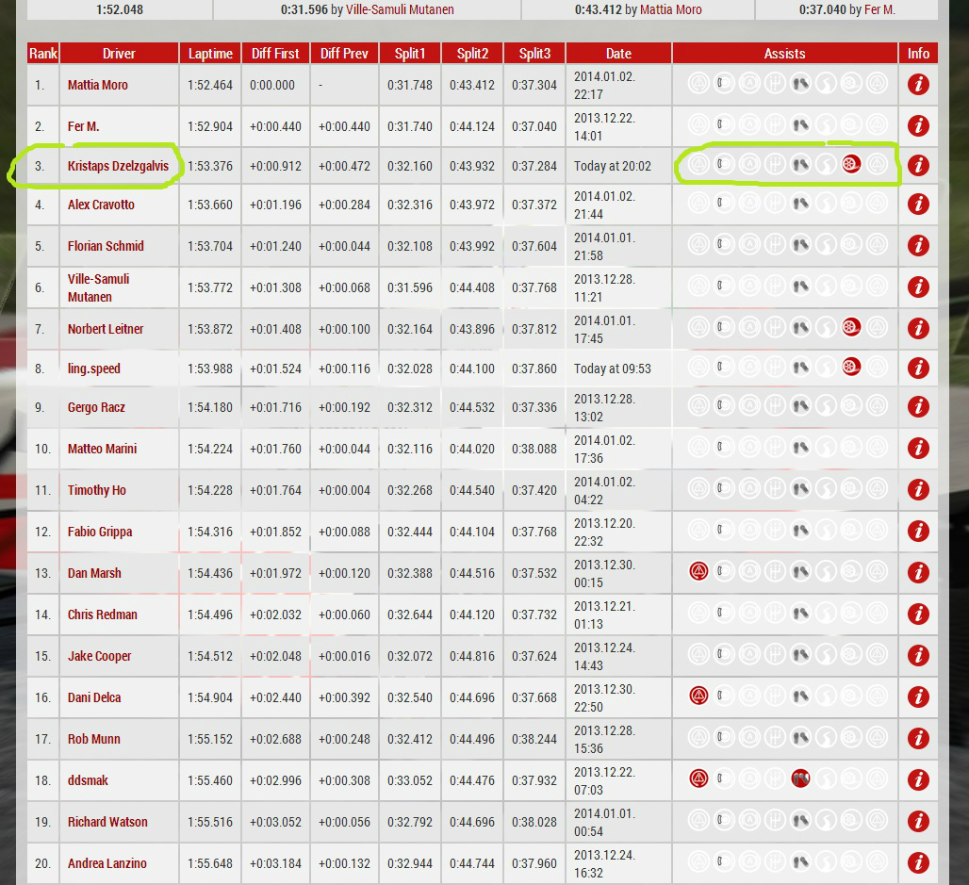The width and height of the screenshot is (969, 885).
Task: Click the Diff Prev column header
Action: click(x=344, y=53)
